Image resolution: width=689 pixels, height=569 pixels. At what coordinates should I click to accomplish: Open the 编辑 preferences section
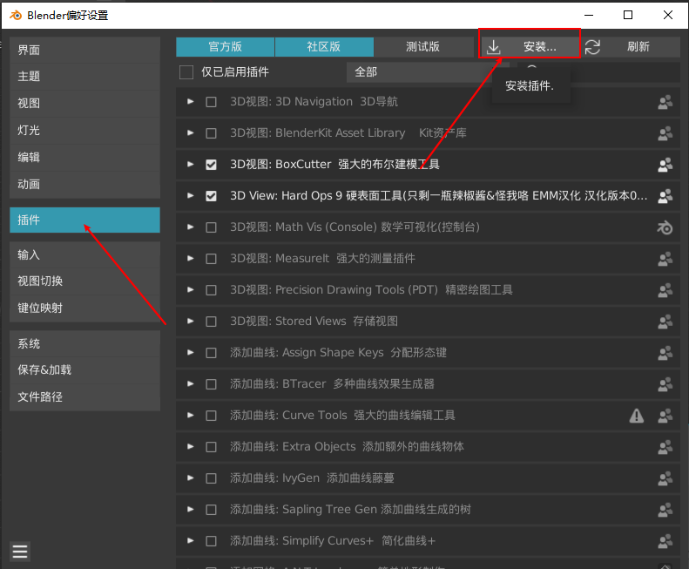click(x=84, y=158)
